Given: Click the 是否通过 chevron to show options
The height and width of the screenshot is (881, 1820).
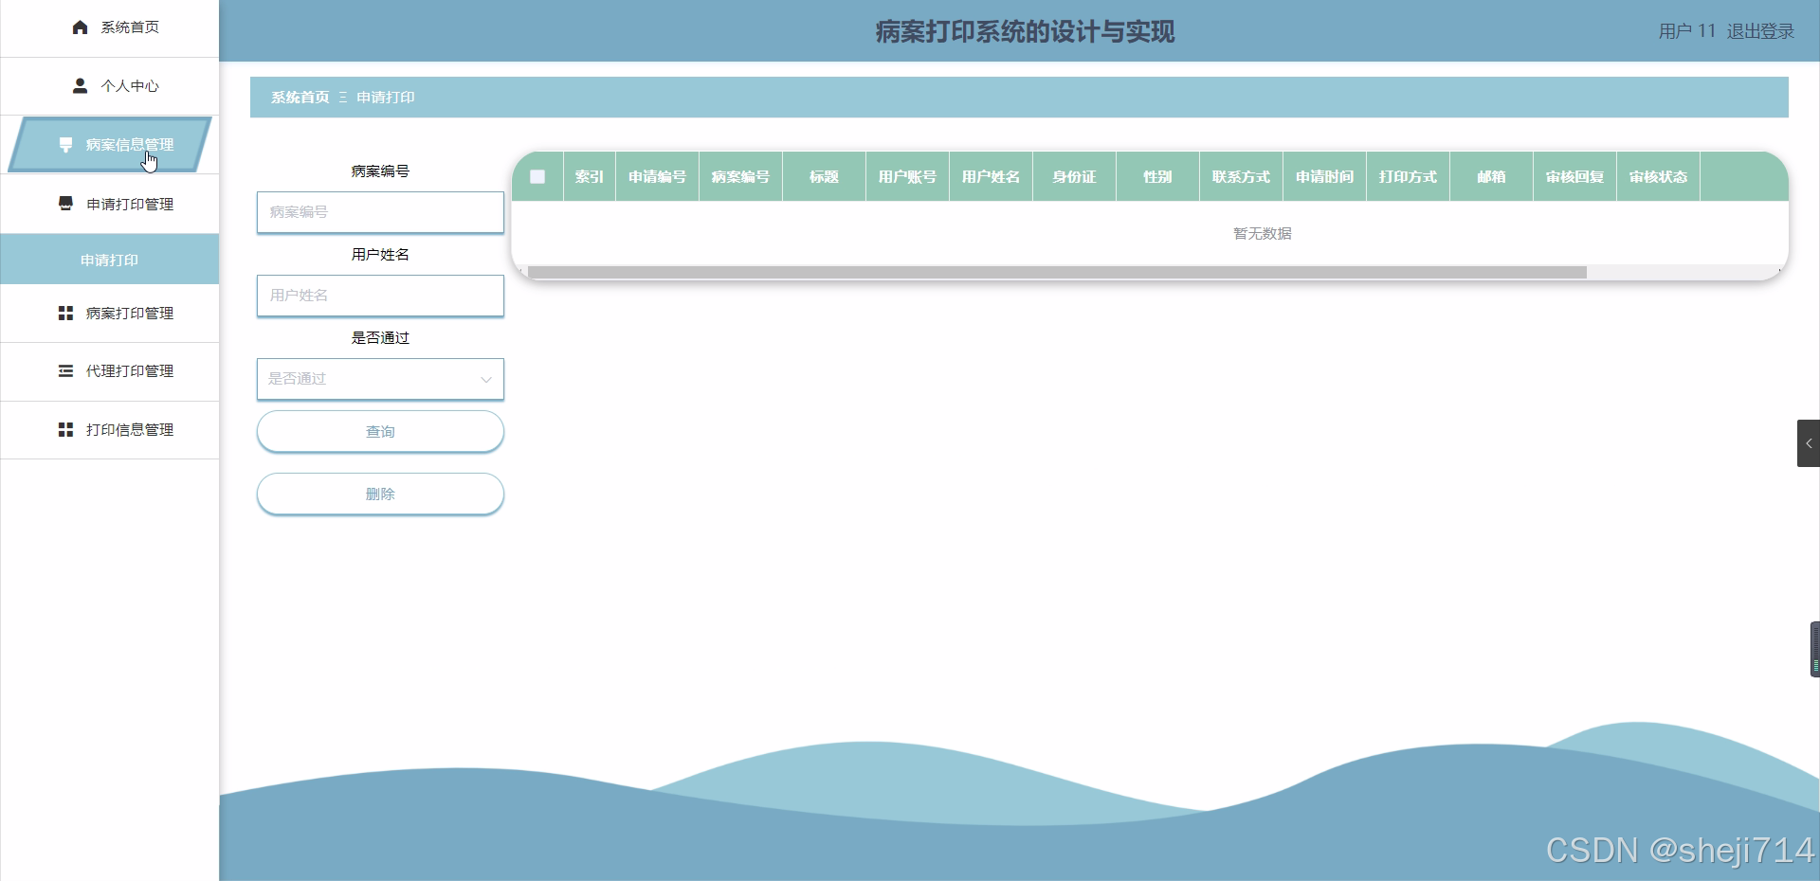Looking at the screenshot, I should [x=486, y=379].
